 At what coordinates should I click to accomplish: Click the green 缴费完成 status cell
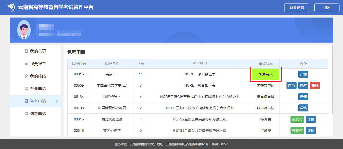(265, 74)
